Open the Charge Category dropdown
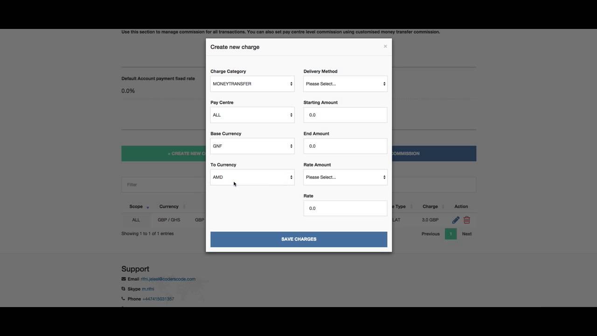 [252, 84]
